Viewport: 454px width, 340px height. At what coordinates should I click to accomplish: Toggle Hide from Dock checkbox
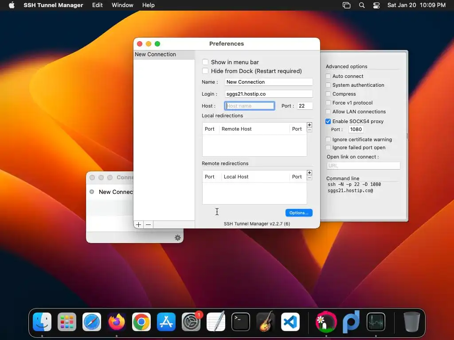(205, 71)
